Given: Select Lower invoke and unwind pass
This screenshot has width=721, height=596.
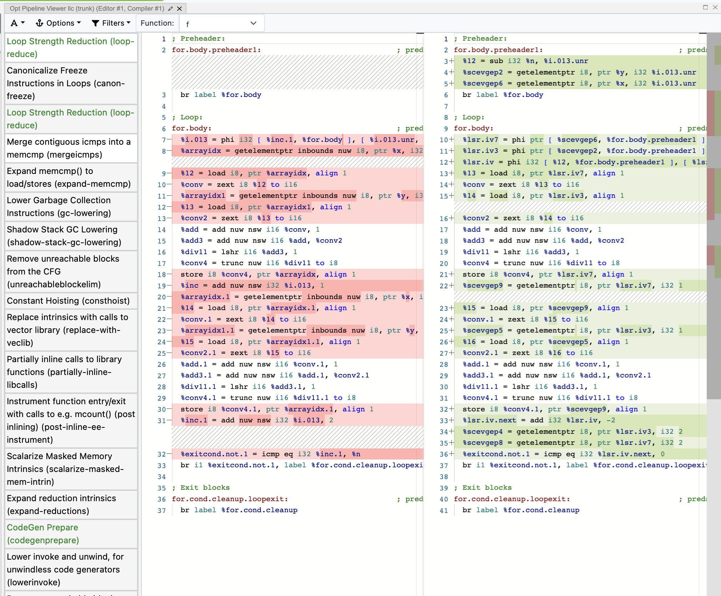Looking at the screenshot, I should (x=71, y=570).
